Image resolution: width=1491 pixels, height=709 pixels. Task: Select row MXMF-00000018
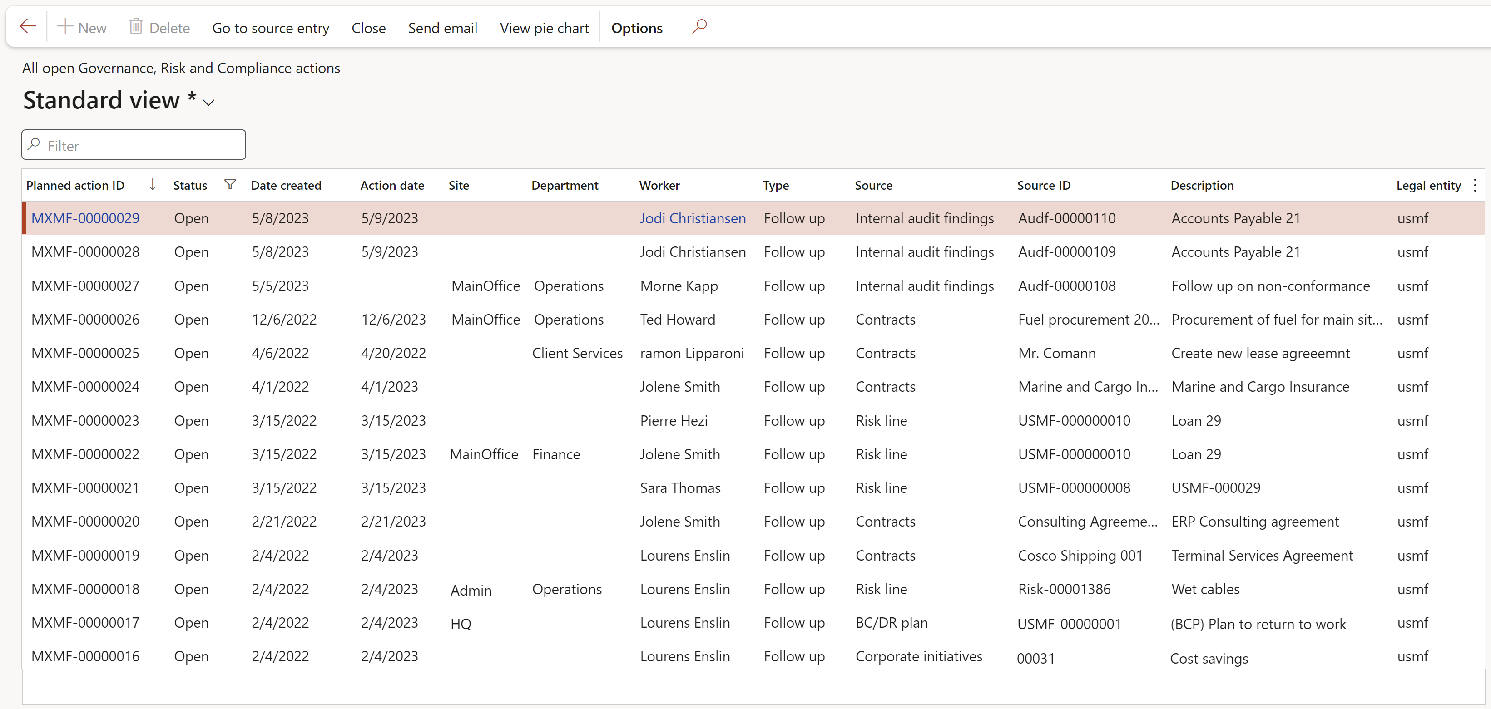[x=753, y=589]
